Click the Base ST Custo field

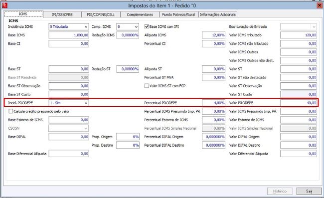69,94
